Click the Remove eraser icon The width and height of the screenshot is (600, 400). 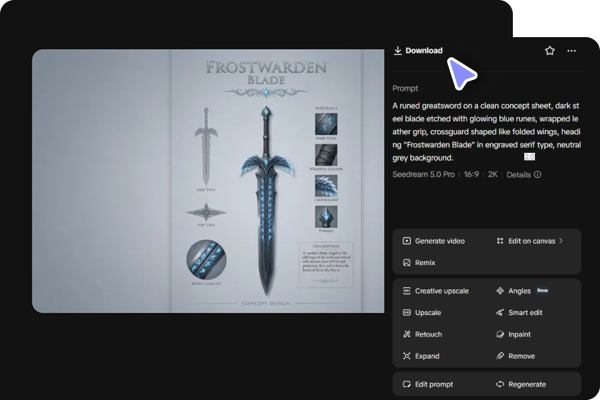tap(500, 356)
